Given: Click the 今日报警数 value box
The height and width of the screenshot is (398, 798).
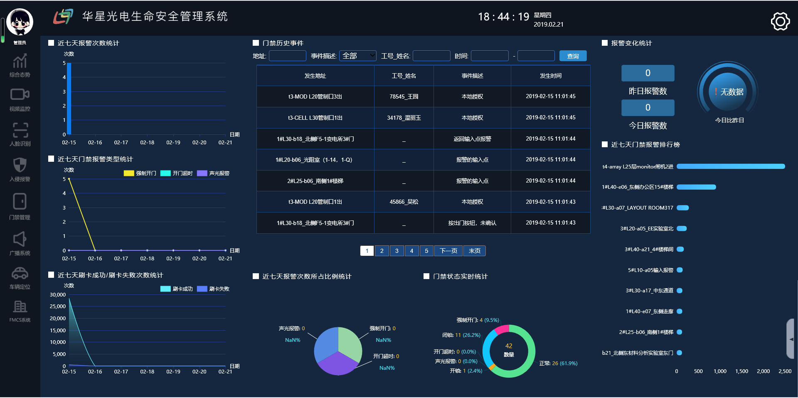Looking at the screenshot, I should pos(648,108).
